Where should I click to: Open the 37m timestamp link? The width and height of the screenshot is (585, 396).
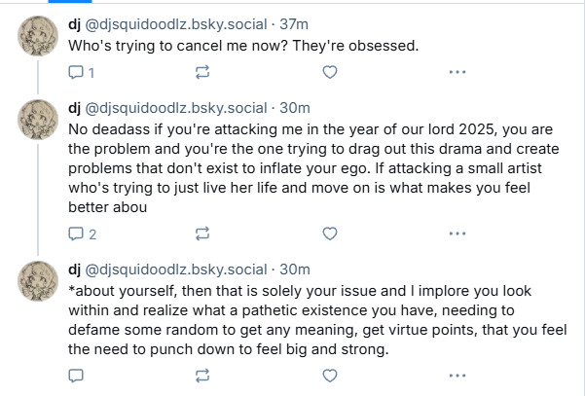click(x=294, y=24)
